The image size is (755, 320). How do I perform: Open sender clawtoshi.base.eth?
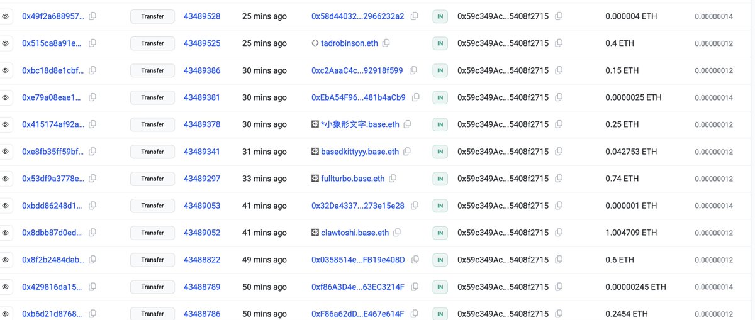point(355,233)
